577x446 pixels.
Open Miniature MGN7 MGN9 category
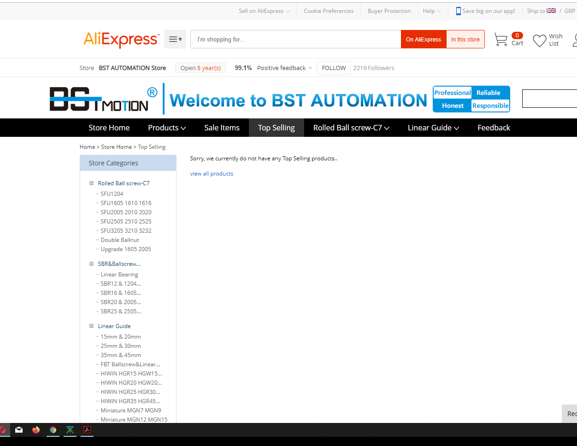(131, 411)
